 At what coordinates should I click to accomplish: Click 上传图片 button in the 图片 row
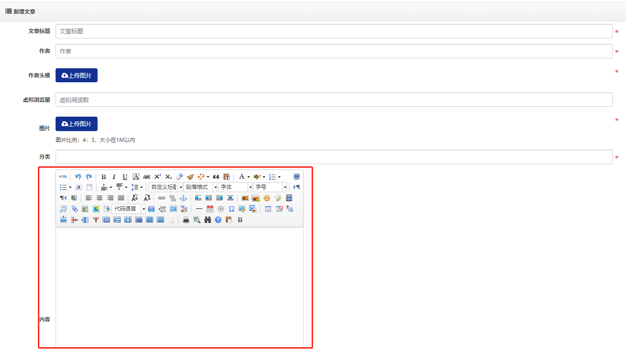[x=76, y=123]
